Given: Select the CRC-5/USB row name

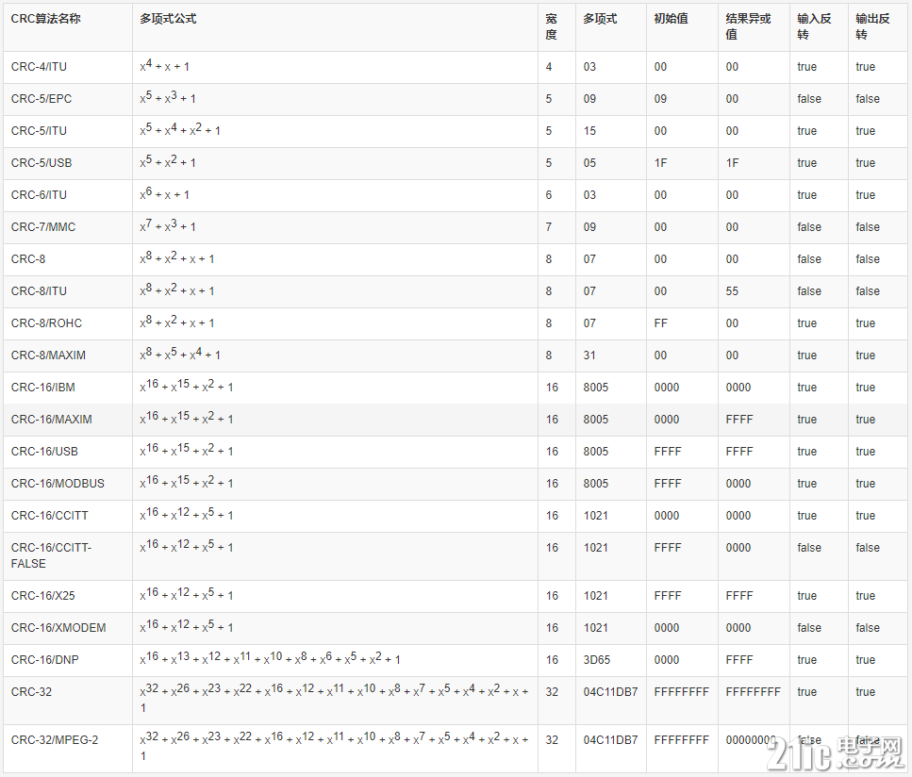Looking at the screenshot, I should (x=41, y=163).
